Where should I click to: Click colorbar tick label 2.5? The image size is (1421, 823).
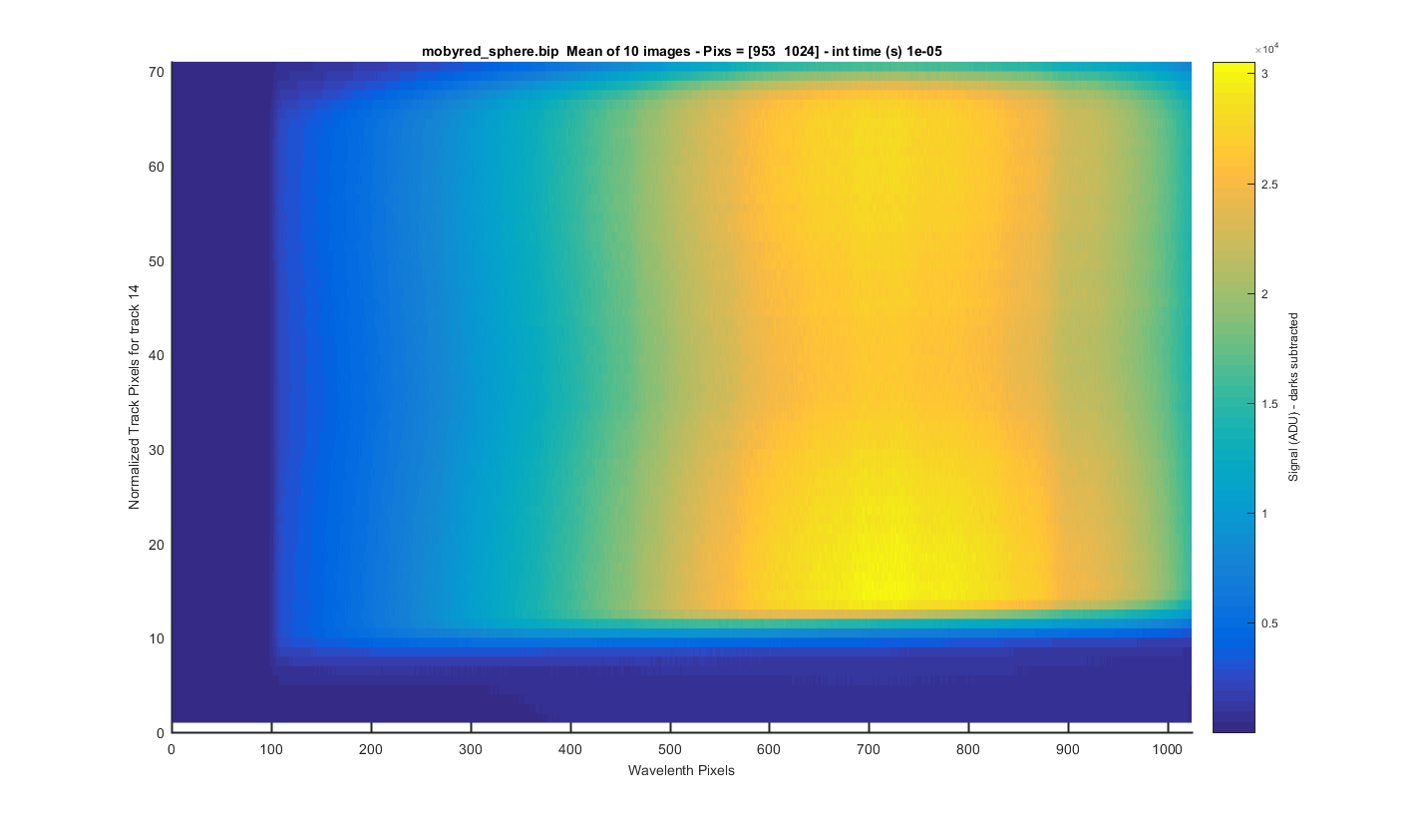1270,185
